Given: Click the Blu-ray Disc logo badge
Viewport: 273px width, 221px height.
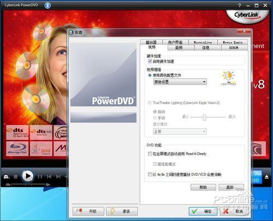Looking at the screenshot, I should click(x=17, y=149).
